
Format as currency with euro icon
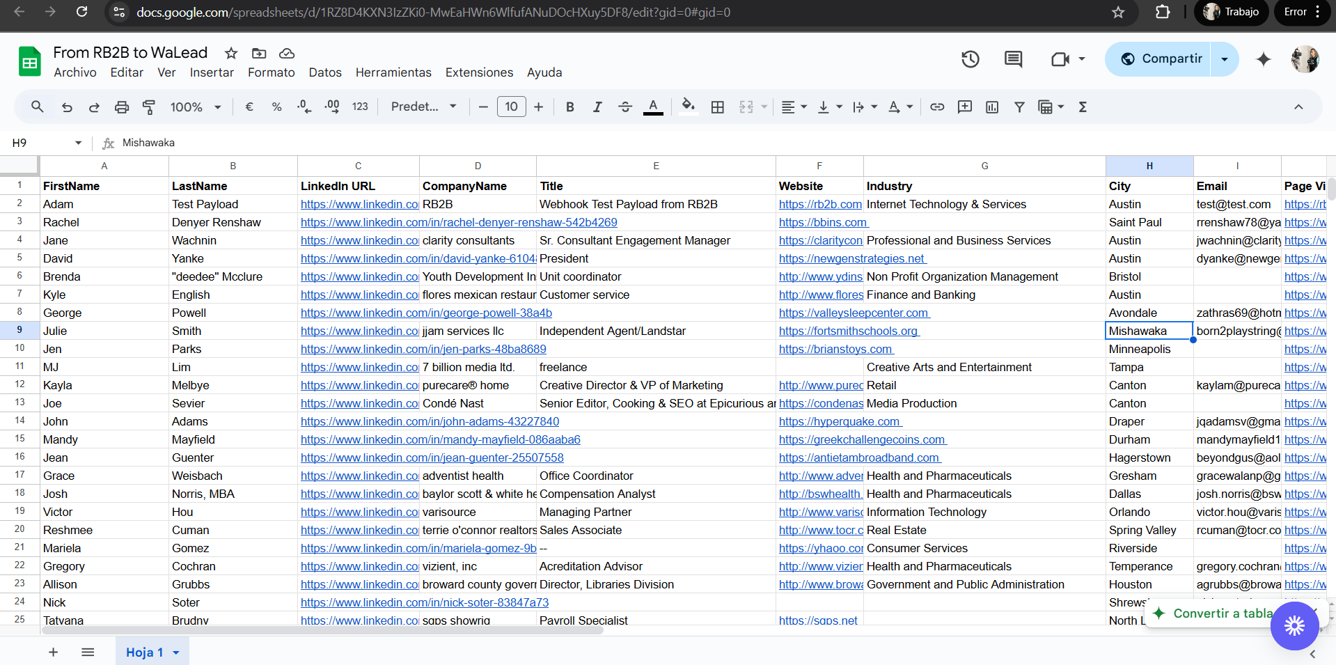[249, 107]
